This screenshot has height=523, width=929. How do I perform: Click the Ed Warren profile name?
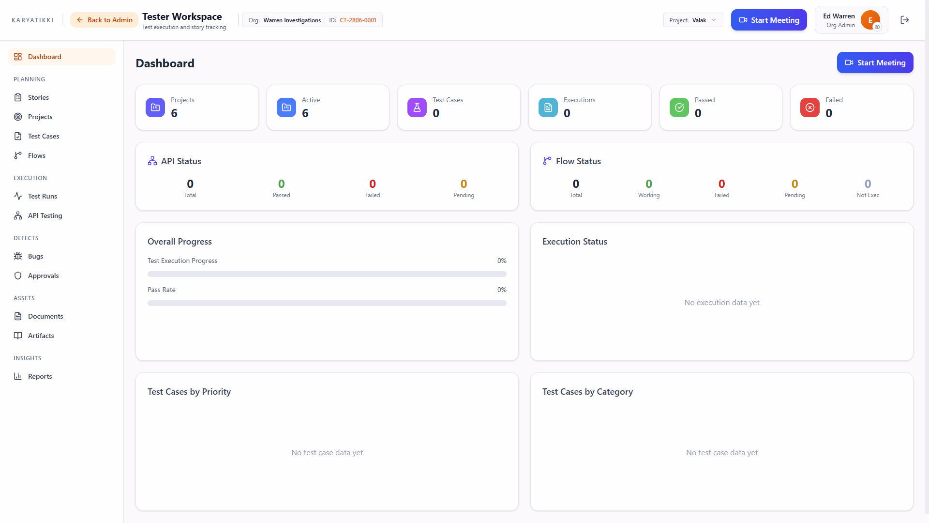point(839,16)
